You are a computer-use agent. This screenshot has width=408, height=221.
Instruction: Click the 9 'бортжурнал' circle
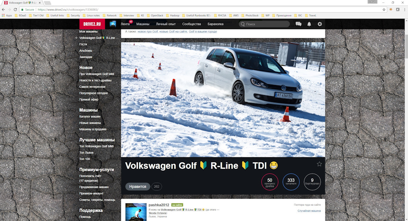coord(312,182)
